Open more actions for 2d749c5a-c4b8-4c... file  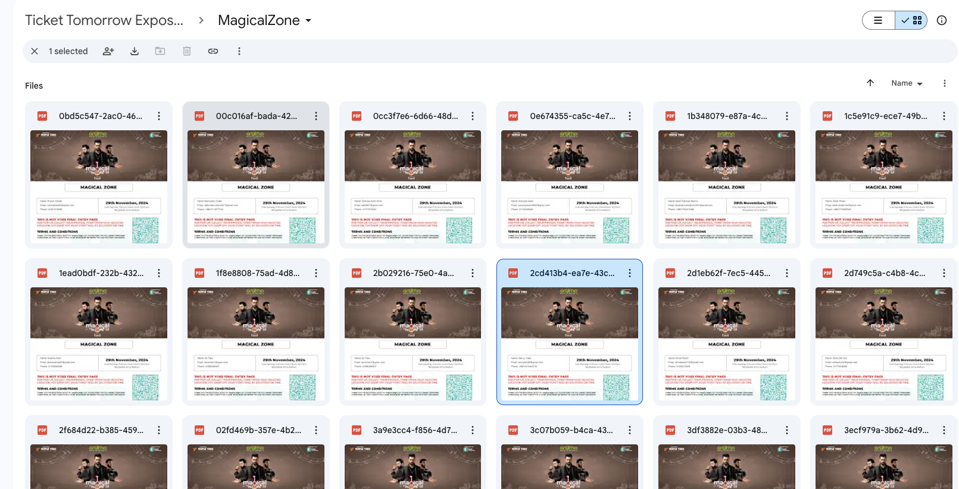pyautogui.click(x=944, y=273)
